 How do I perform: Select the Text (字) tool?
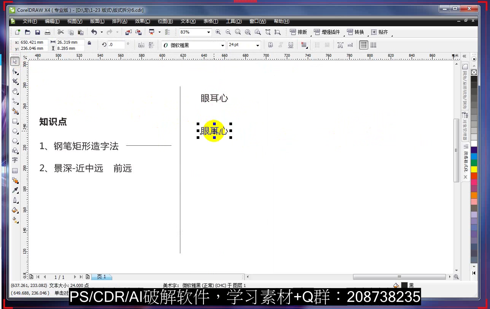pyautogui.click(x=15, y=160)
